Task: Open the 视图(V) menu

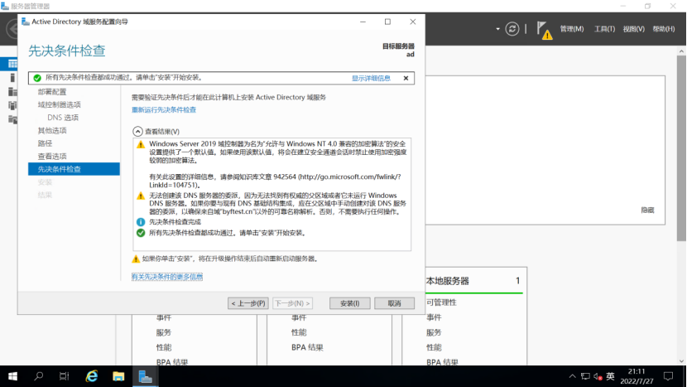Action: click(633, 29)
